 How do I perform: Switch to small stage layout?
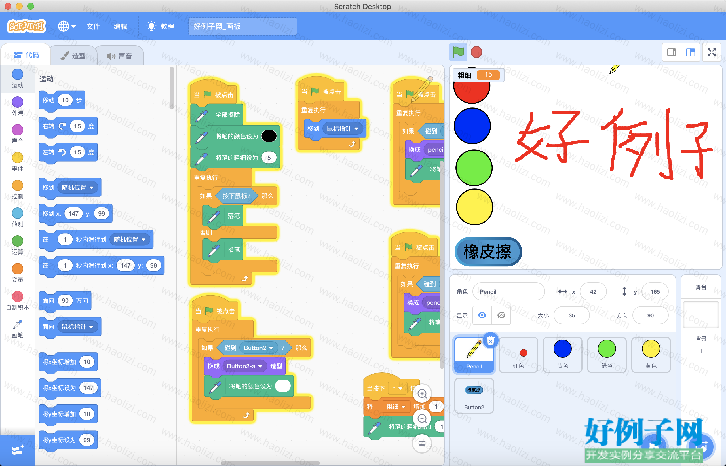pyautogui.click(x=672, y=52)
